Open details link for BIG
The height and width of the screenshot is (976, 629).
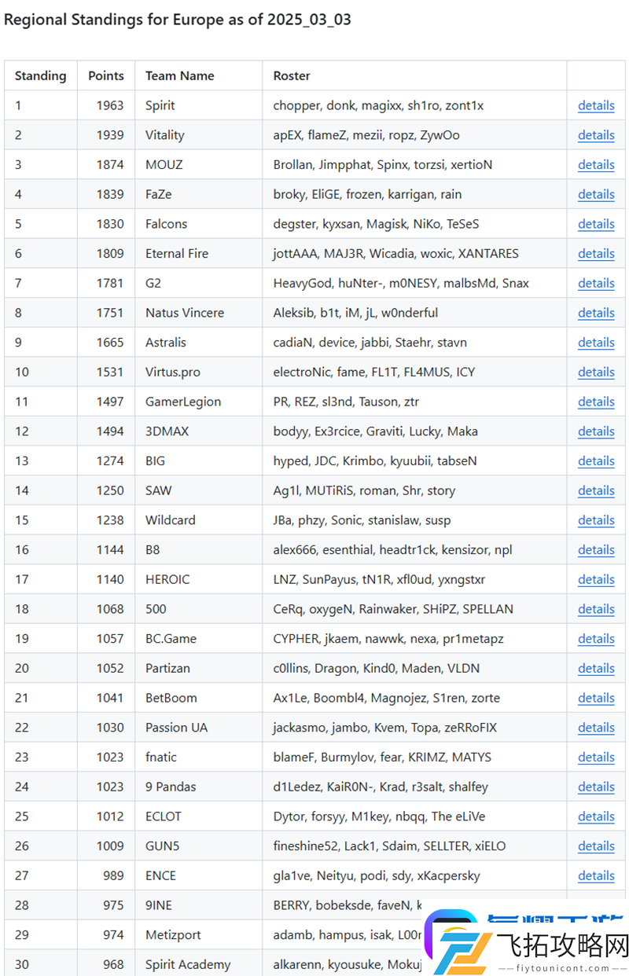tap(596, 461)
